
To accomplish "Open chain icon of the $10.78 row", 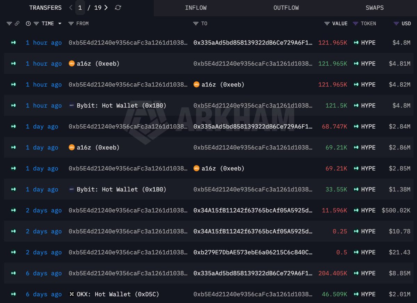I will click(x=13, y=231).
